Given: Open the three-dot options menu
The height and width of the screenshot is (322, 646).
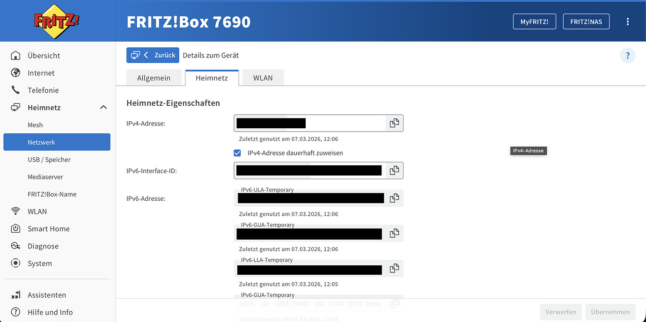Looking at the screenshot, I should pos(628,22).
